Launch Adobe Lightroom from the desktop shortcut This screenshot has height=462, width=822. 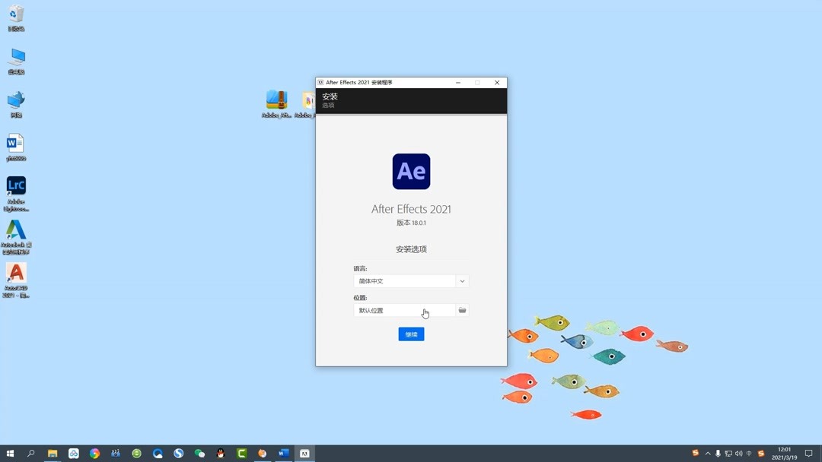[x=16, y=187]
